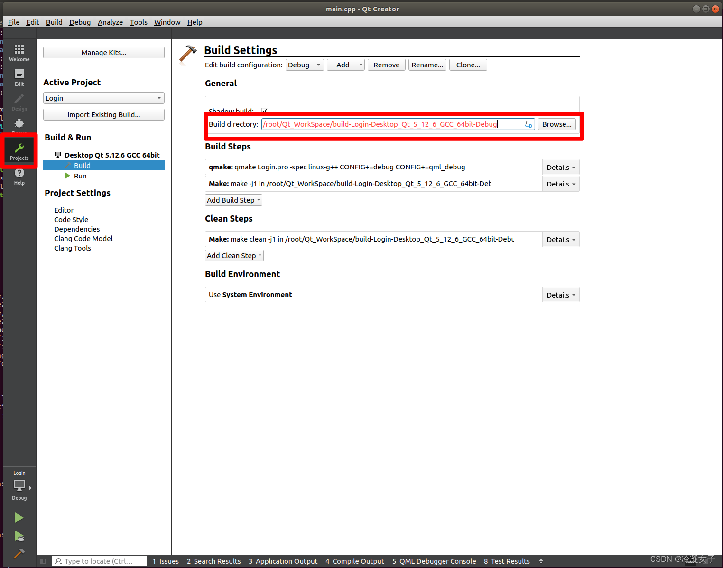Expand Details for the qmake step
The height and width of the screenshot is (568, 723).
coord(561,168)
